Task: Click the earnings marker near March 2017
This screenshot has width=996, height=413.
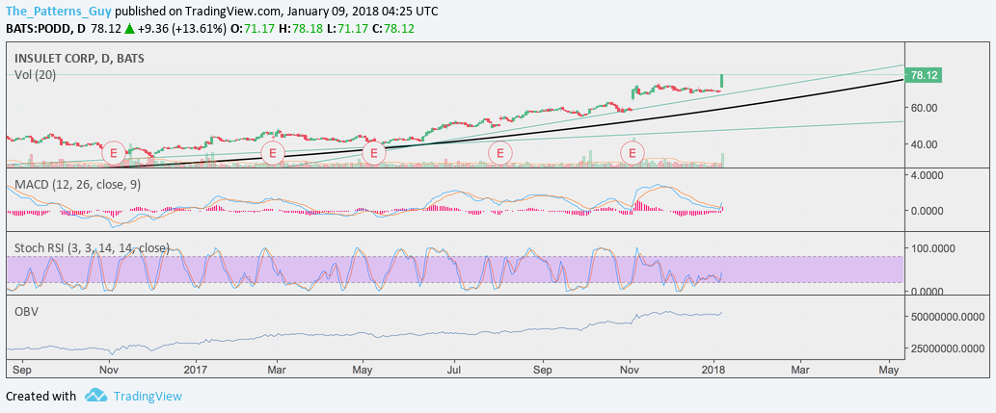Action: tap(273, 153)
